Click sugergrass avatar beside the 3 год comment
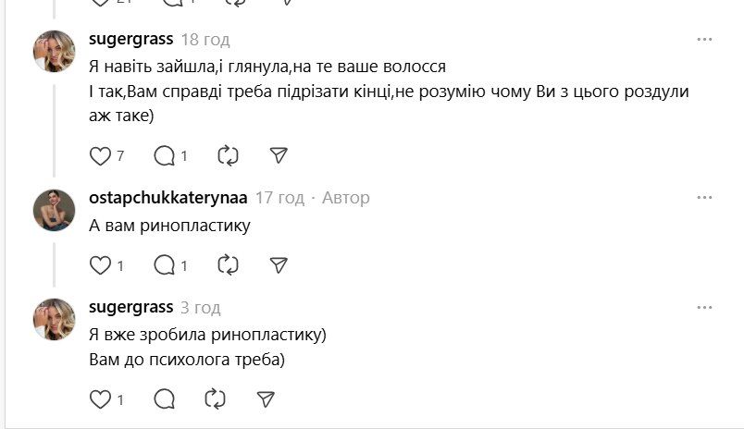 (55, 319)
